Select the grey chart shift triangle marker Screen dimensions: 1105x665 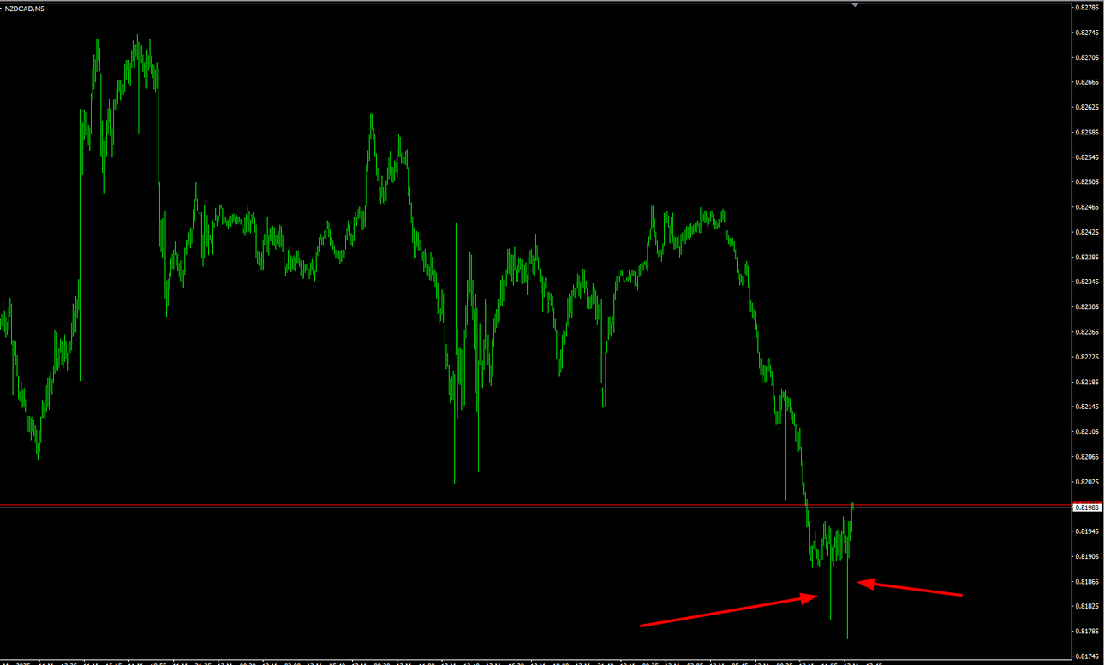pos(854,4)
